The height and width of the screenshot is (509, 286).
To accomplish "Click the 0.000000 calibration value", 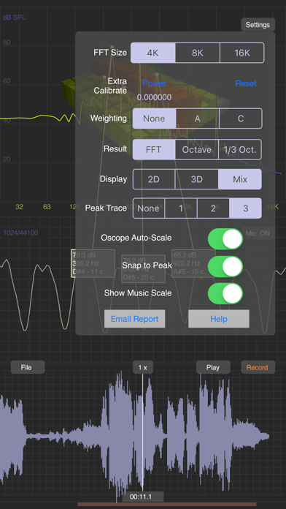I will 154,97.
